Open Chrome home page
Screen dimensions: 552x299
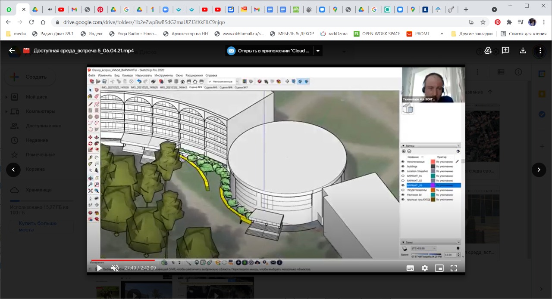pos(43,22)
